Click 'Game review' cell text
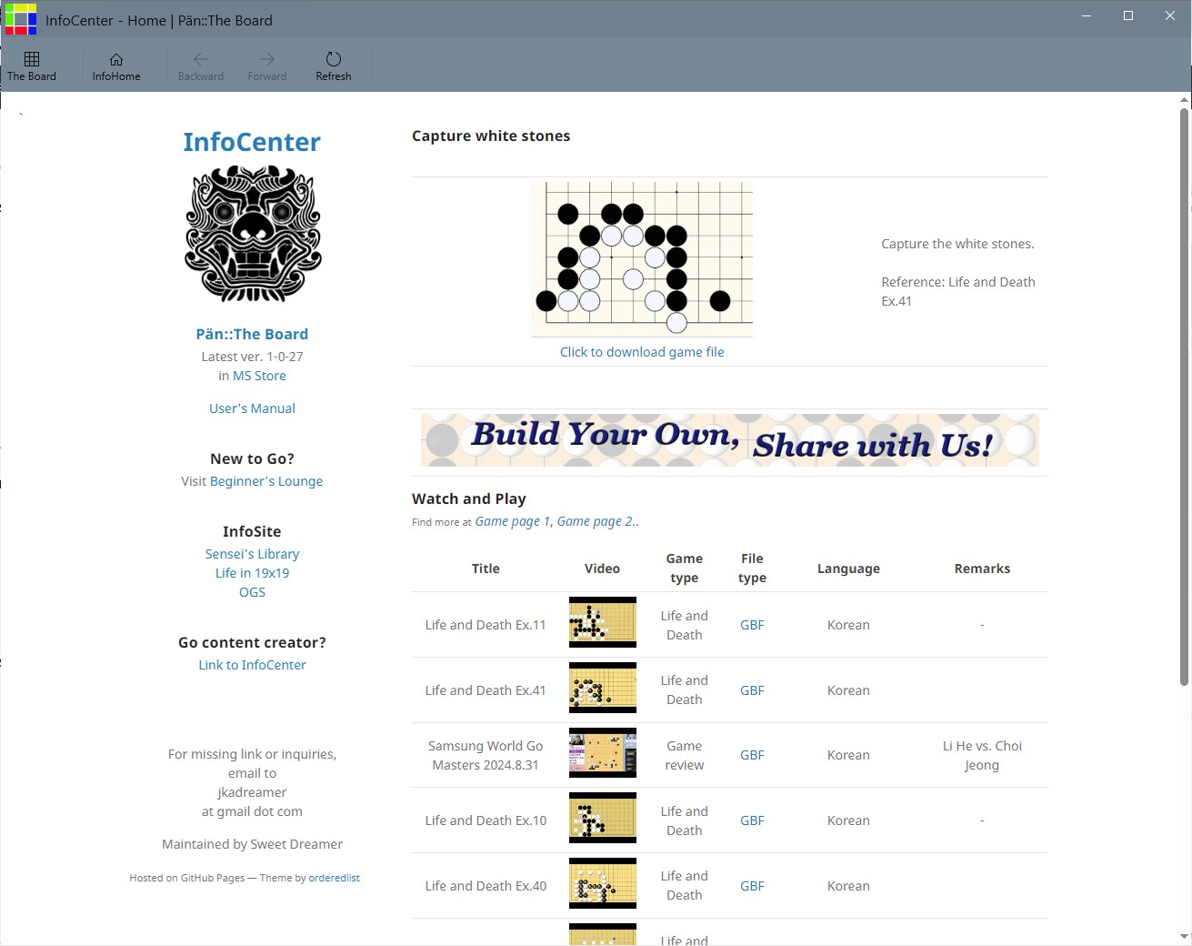This screenshot has width=1192, height=946. pos(684,755)
